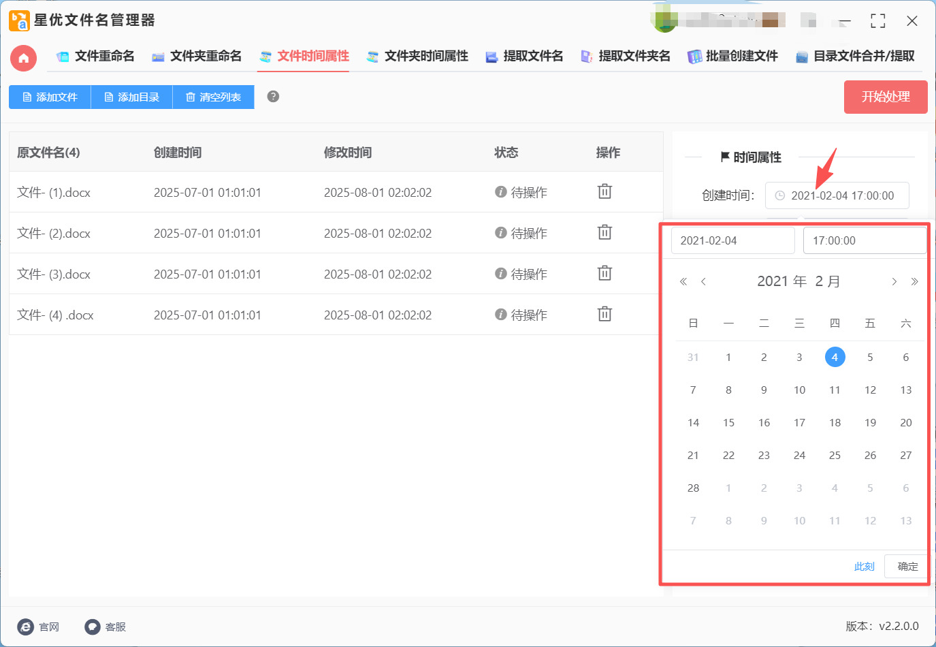Confirm date with the 确定 button
The height and width of the screenshot is (647, 936).
(907, 567)
